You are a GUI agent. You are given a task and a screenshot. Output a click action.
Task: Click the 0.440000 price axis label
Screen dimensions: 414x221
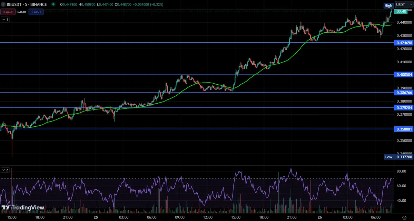[x=404, y=22]
